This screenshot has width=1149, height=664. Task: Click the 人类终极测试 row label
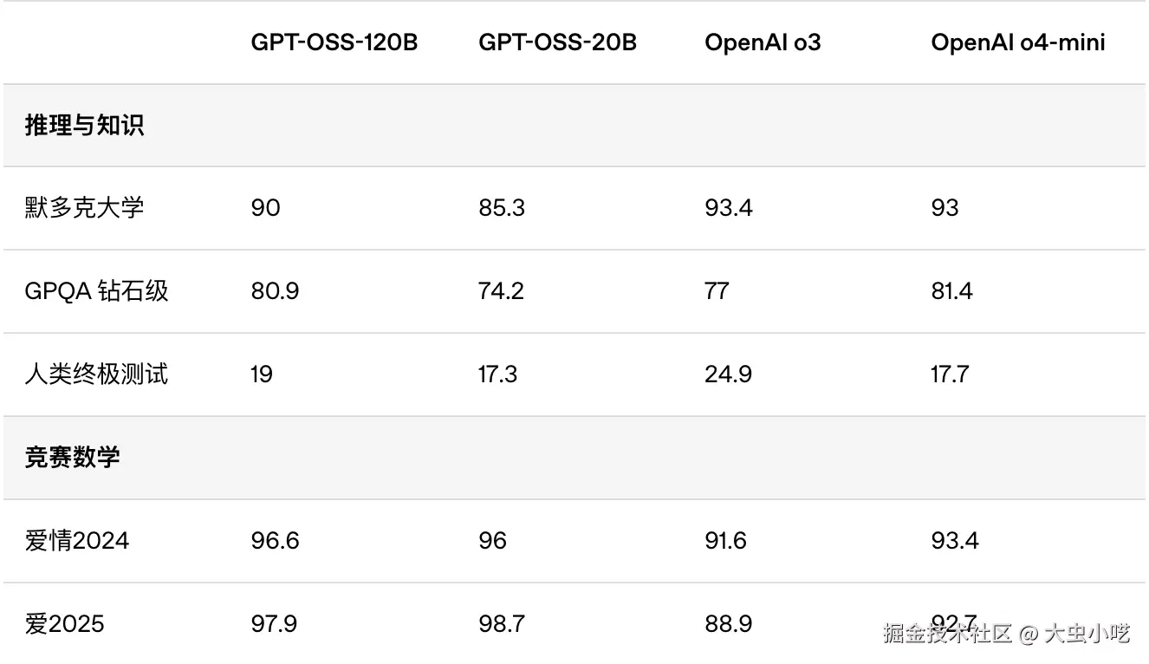click(x=96, y=374)
